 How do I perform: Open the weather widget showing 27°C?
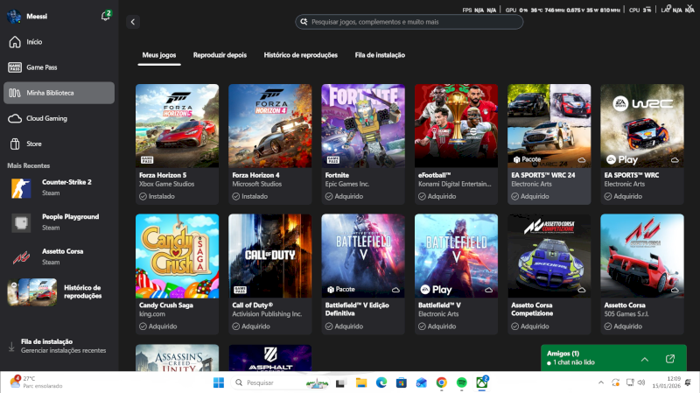(37, 382)
